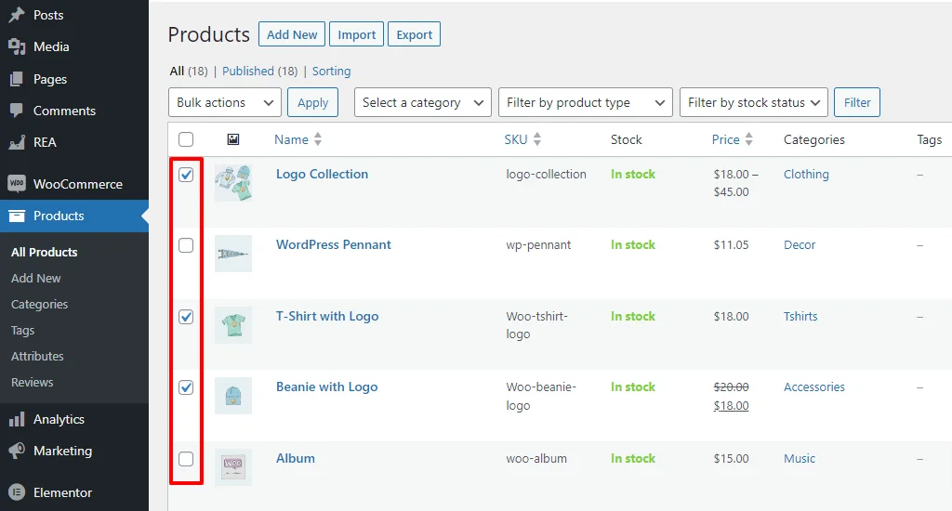Open the Bulk actions dropdown
The width and height of the screenshot is (952, 511).
[x=225, y=102]
